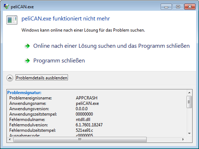Click the sentence Windows kann online nach einer Lösung suchen
Viewport: 199px width, 149px height.
[x=83, y=30]
